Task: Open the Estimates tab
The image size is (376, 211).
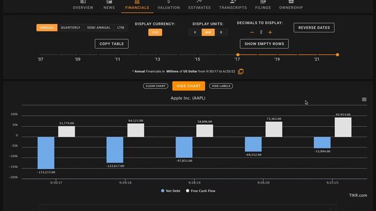Action: (199, 5)
